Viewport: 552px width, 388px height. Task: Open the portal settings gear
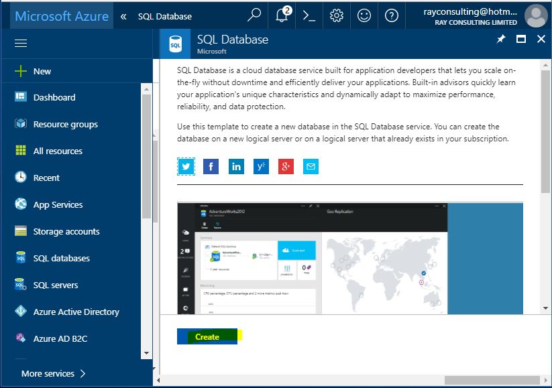(x=337, y=15)
